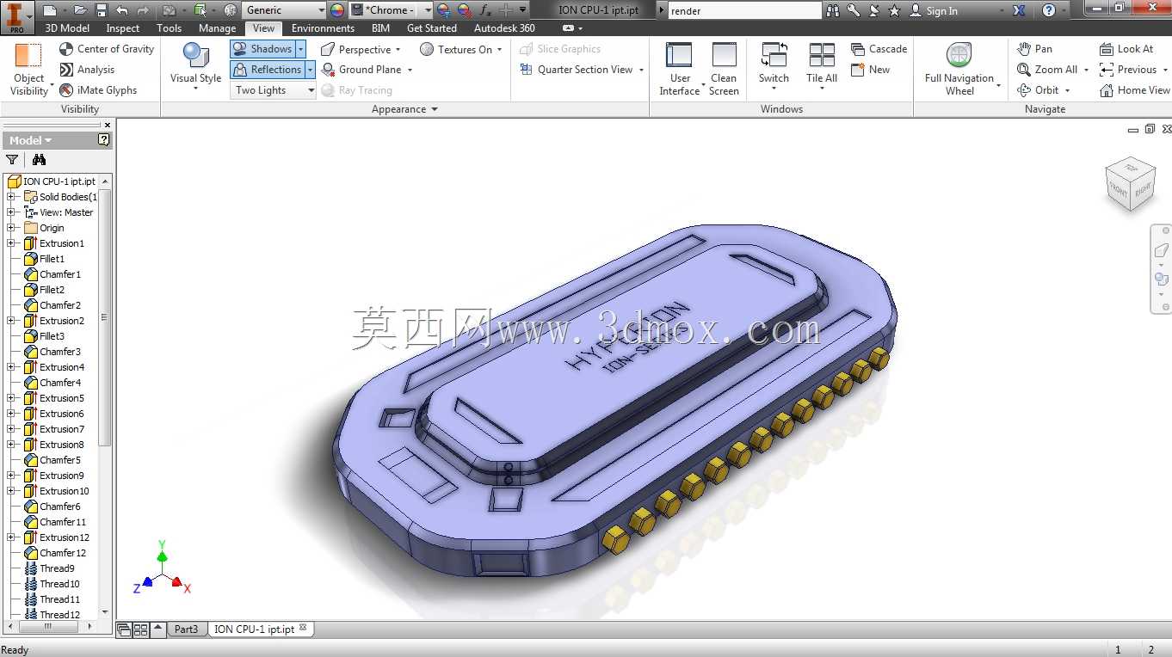Open the 3D Model ribbon tab
The width and height of the screenshot is (1172, 657).
[67, 28]
